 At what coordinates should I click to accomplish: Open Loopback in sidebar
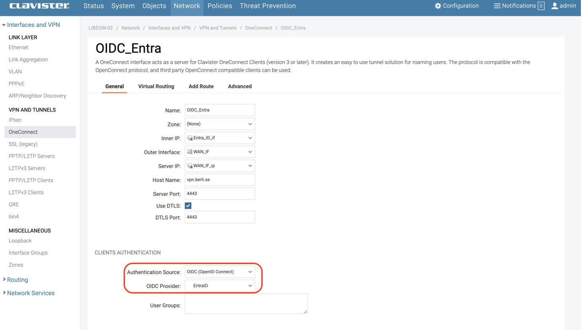pyautogui.click(x=20, y=241)
